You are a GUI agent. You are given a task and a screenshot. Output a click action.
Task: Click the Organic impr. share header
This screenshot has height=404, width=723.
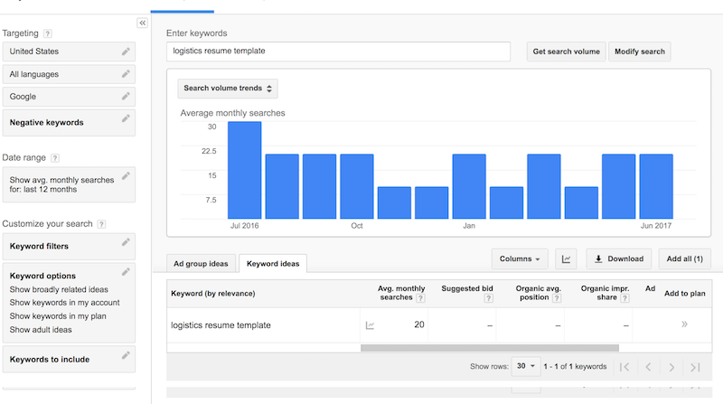(x=605, y=294)
